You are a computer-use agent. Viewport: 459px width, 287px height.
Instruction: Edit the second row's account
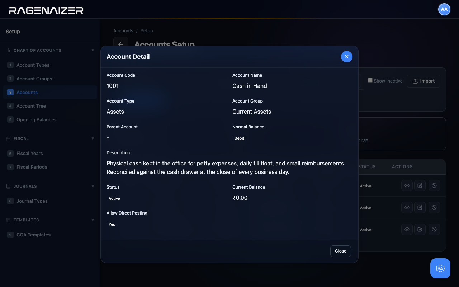pos(420,207)
